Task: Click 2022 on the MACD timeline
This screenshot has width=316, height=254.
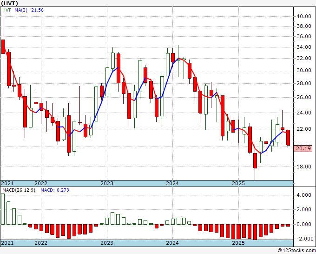Action: [x=41, y=243]
